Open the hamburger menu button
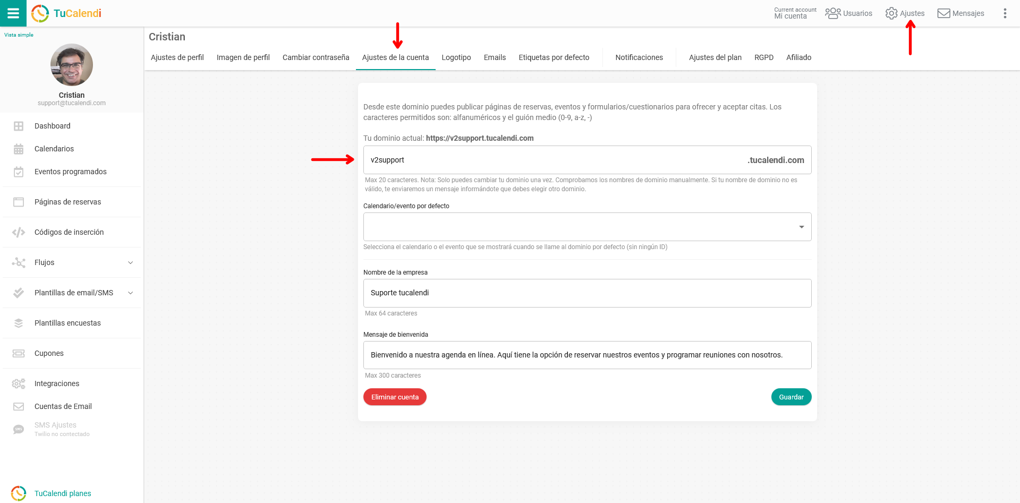 (x=13, y=13)
